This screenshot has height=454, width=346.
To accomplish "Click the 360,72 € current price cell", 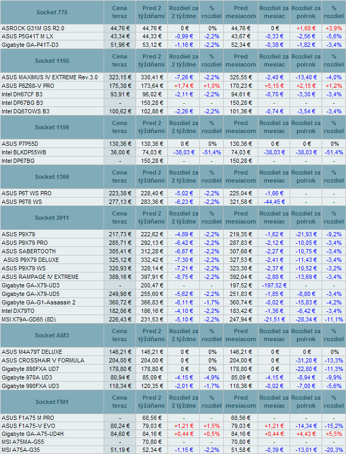I will click(x=120, y=302).
